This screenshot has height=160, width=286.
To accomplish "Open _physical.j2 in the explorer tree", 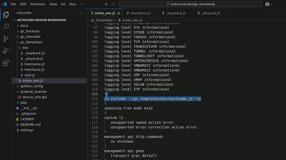I will coord(49,59).
